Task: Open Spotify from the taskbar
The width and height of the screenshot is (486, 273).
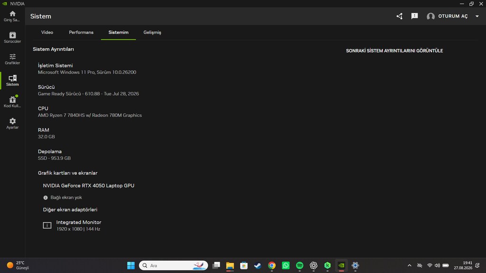Action: 299,265
